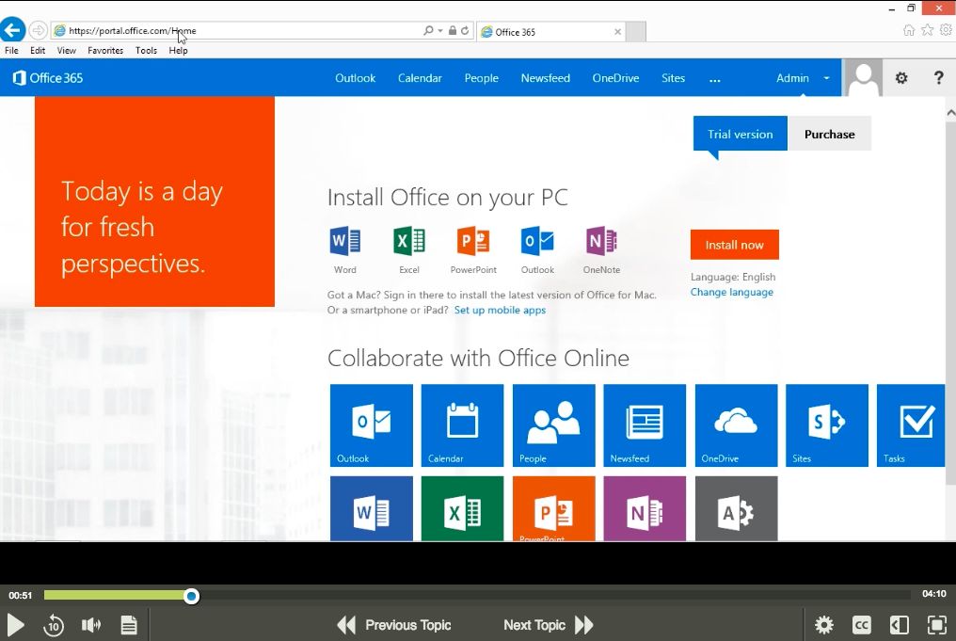
Task: Go back to the Previous Topic
Action: click(394, 625)
